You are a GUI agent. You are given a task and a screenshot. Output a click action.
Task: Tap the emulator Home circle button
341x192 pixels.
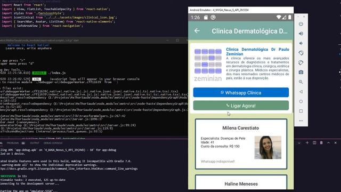pyautogui.click(x=301, y=101)
